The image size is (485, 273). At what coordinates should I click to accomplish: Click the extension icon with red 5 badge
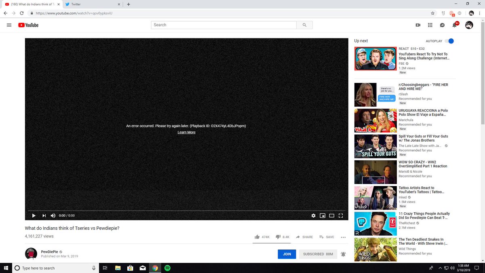(x=452, y=13)
